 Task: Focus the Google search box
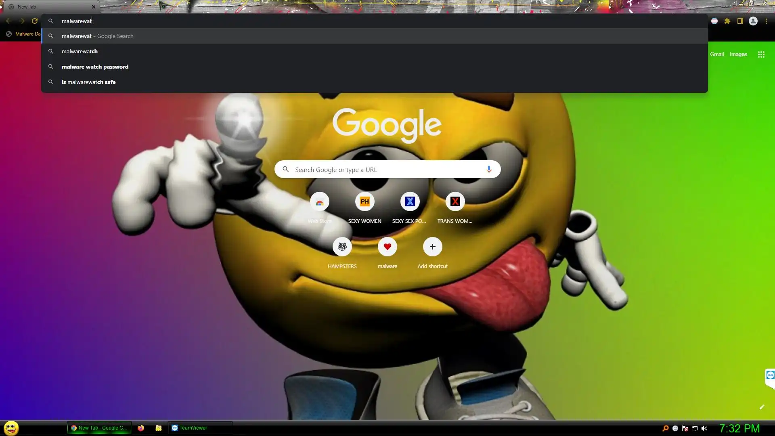[387, 170]
